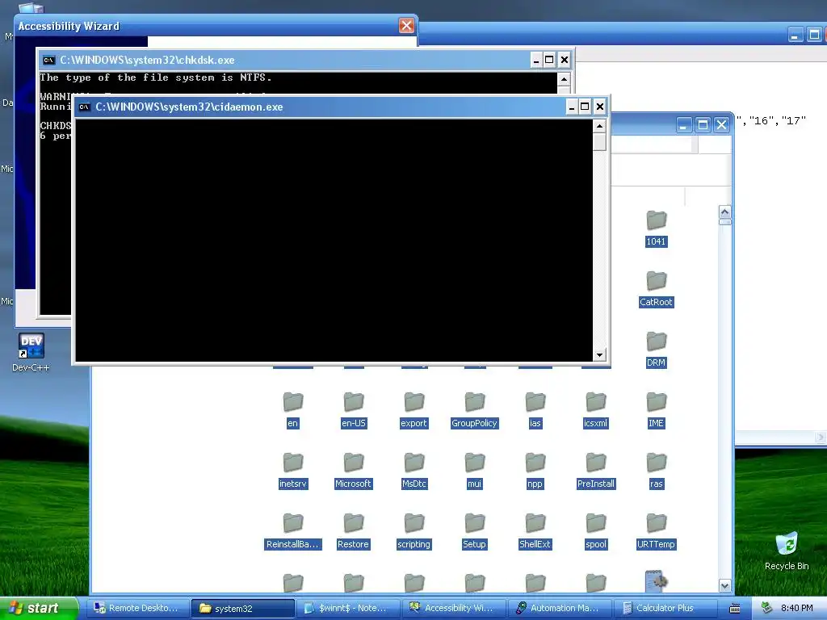Select the inetsrv folder

click(292, 471)
